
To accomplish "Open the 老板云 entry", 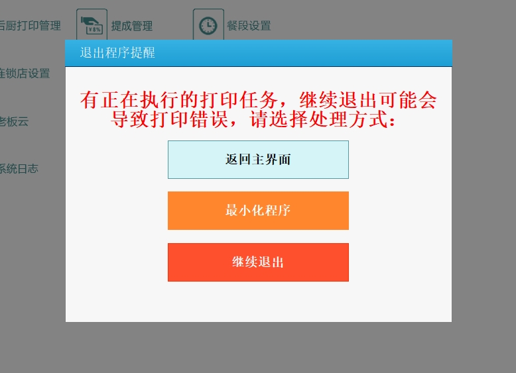I will click(14, 121).
